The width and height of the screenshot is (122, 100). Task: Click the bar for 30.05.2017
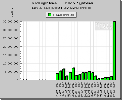[64, 74]
